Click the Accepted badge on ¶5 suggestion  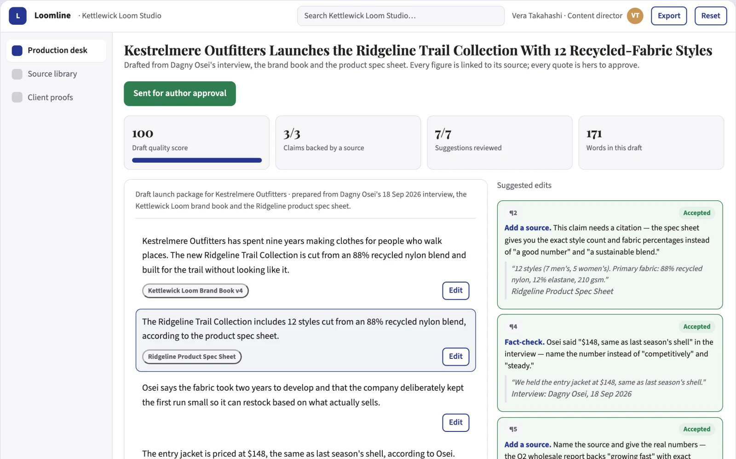[x=696, y=429]
